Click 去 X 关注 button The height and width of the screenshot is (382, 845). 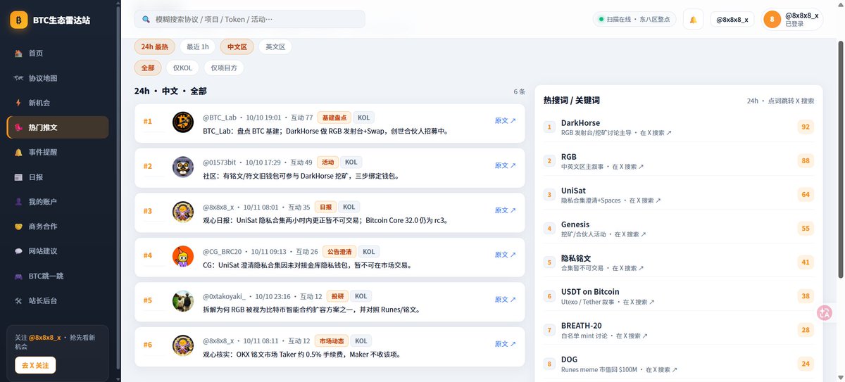pos(35,365)
